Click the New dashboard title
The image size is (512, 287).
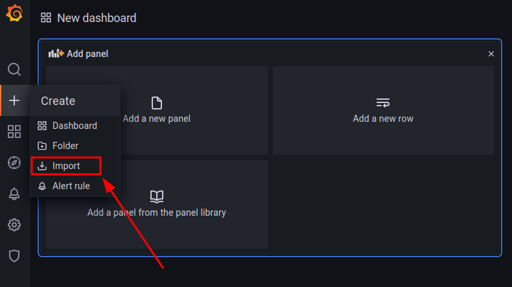tap(97, 18)
